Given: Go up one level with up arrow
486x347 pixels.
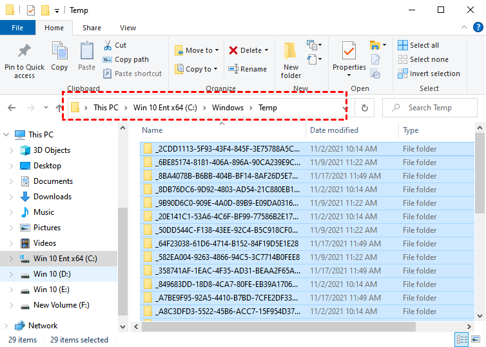Looking at the screenshot, I should click(61, 108).
